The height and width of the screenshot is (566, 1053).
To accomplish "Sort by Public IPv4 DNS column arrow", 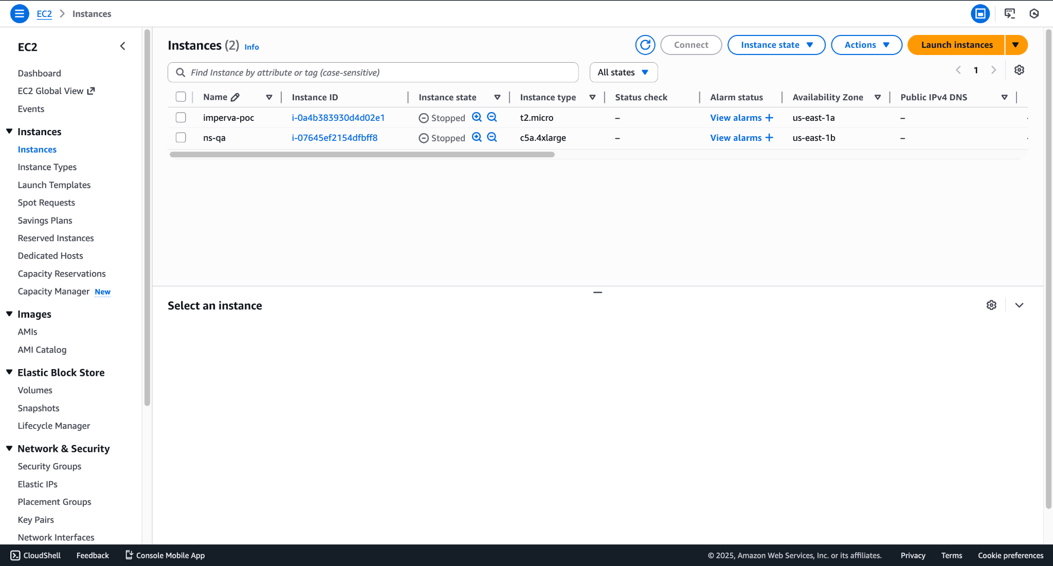I will pos(1004,97).
